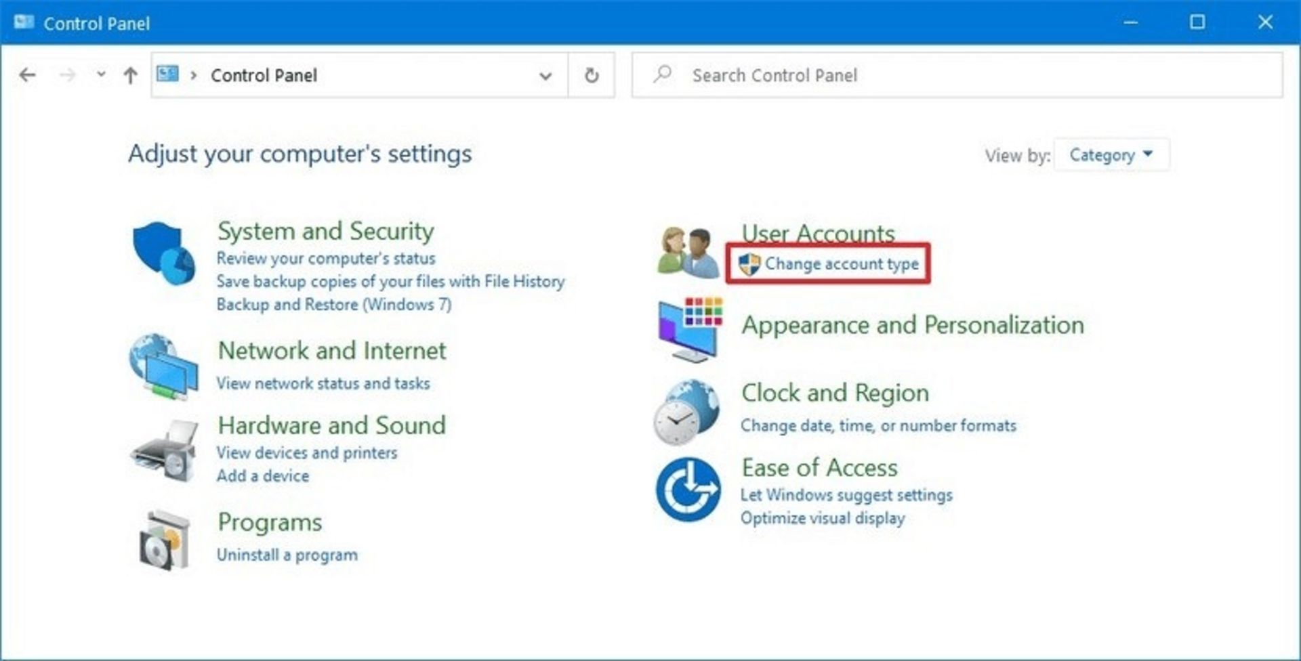
Task: Click the Appearance and Personalization monitor icon
Action: [x=690, y=329]
